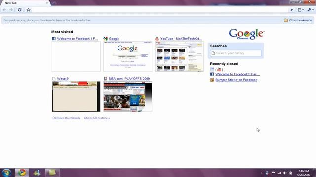Select the New Tab tab

pos(25,3)
